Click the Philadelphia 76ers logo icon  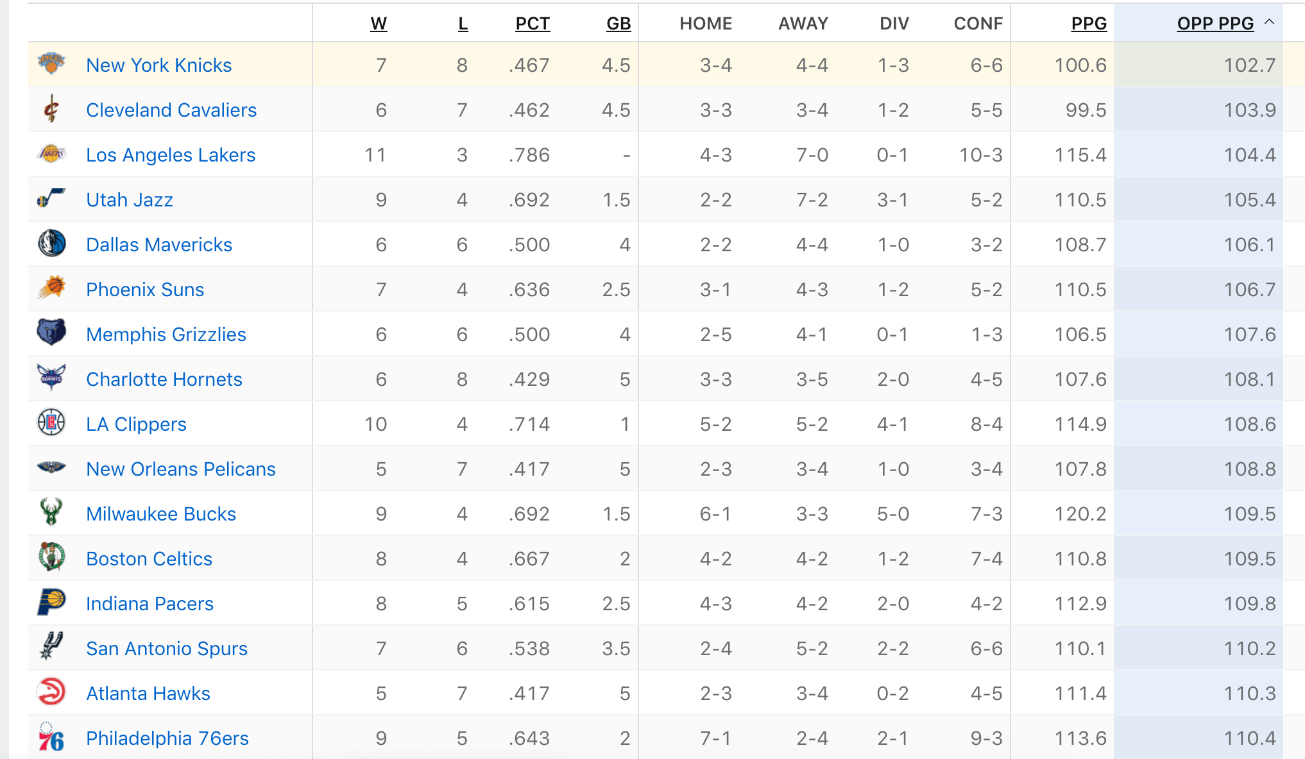pos(51,737)
